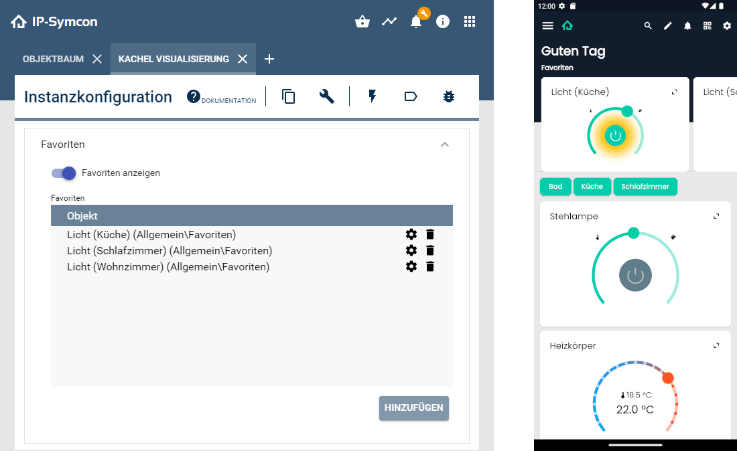
Task: Toggle the Stehlampe power button
Action: (x=634, y=275)
